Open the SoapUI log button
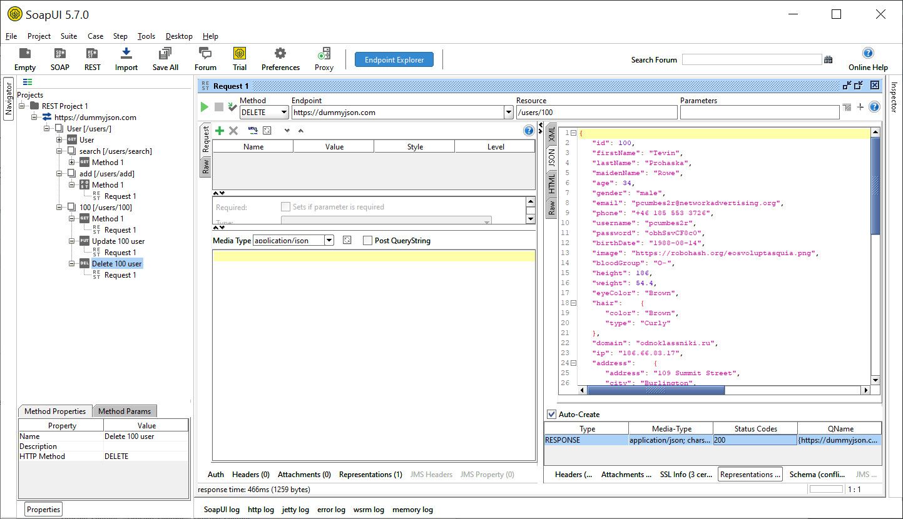The image size is (903, 519). coord(222,510)
